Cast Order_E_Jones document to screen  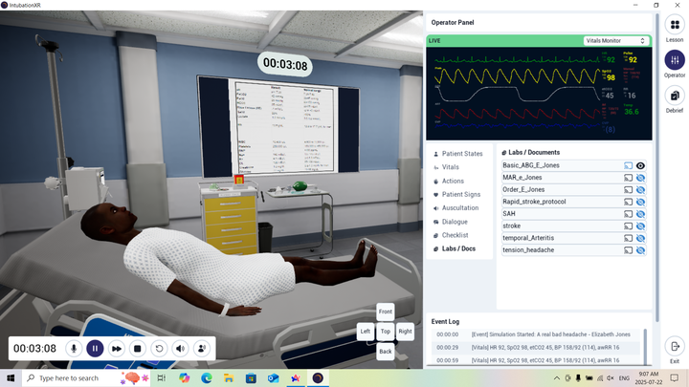click(629, 189)
